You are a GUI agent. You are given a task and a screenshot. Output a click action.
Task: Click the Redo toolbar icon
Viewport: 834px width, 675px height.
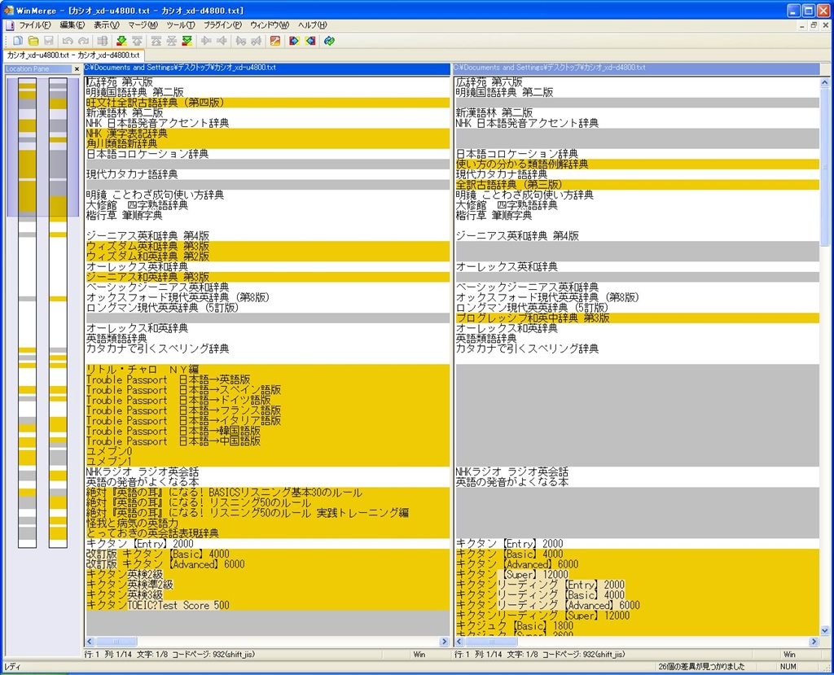point(84,41)
